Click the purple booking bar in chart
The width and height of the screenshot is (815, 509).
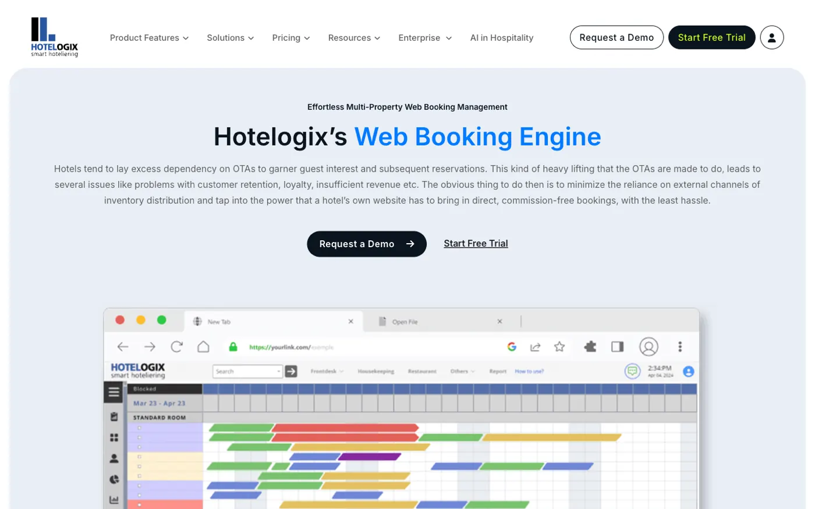369,457
